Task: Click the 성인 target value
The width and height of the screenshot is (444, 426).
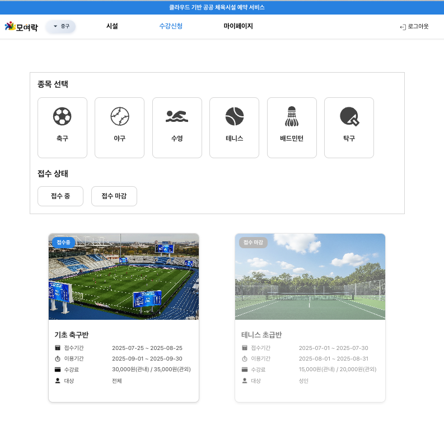Action: 303,381
